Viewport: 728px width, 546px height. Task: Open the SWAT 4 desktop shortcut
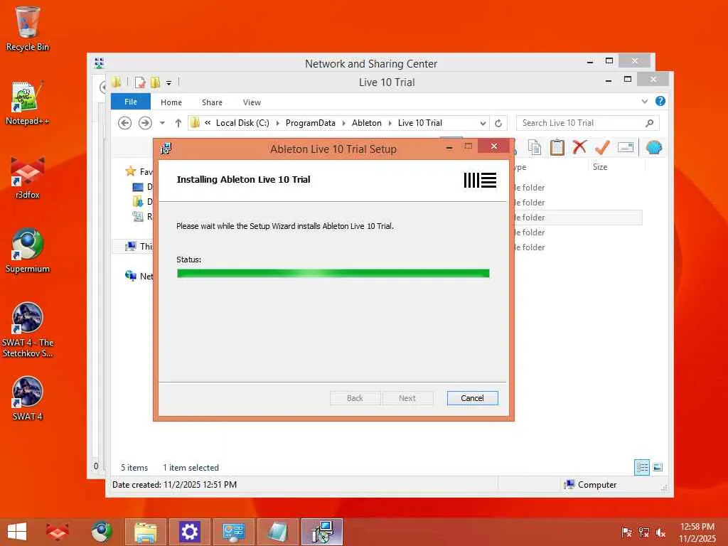[28, 398]
